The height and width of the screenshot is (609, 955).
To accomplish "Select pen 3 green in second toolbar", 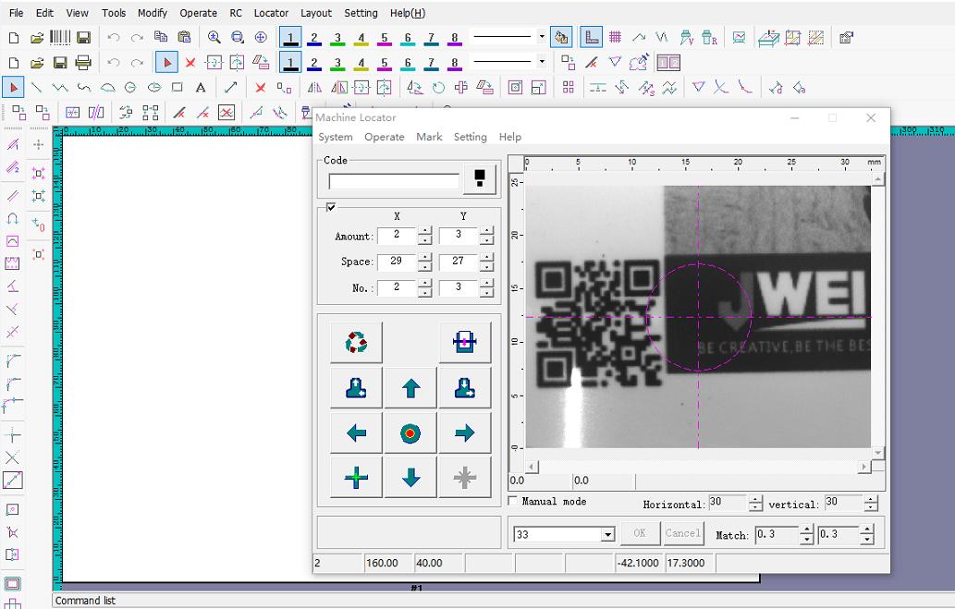I will point(337,63).
